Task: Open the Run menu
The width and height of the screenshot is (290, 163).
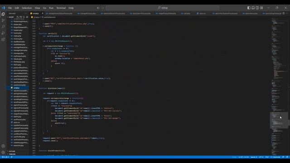Action: (51, 8)
